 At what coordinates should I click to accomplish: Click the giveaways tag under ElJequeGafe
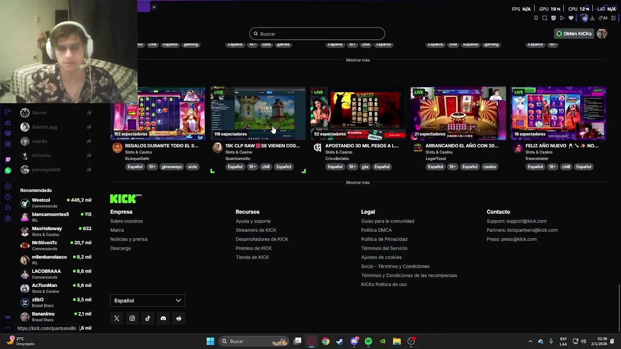tap(172, 167)
